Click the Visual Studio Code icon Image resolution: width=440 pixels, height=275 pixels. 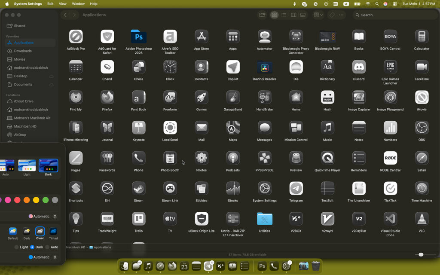(x=390, y=219)
